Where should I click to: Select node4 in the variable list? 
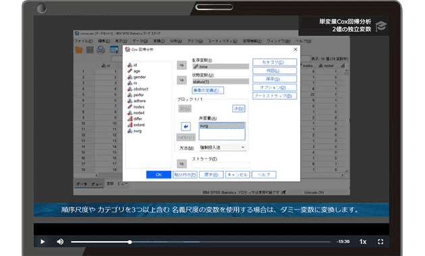point(139,113)
